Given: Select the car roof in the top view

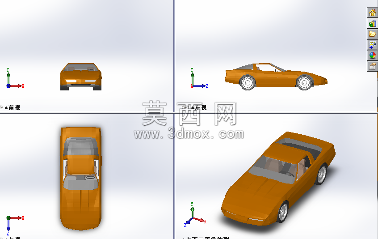Looking at the screenshot, I should coord(80,164).
